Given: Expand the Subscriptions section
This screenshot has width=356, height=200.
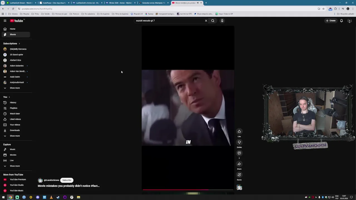Looking at the screenshot, I should tap(12, 43).
